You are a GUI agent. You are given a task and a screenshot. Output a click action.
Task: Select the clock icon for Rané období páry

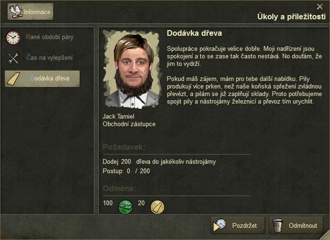13,37
